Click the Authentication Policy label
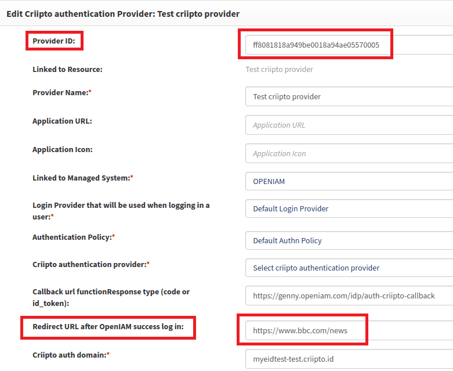This screenshot has width=453, height=371. coord(73,237)
